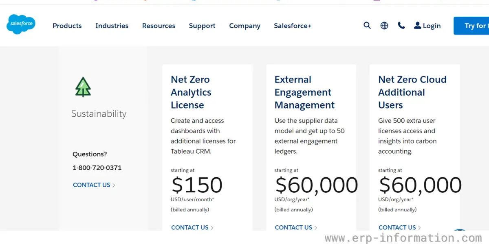Click the Sustainability tree icon
Image resolution: width=489 pixels, height=244 pixels.
[x=83, y=87]
